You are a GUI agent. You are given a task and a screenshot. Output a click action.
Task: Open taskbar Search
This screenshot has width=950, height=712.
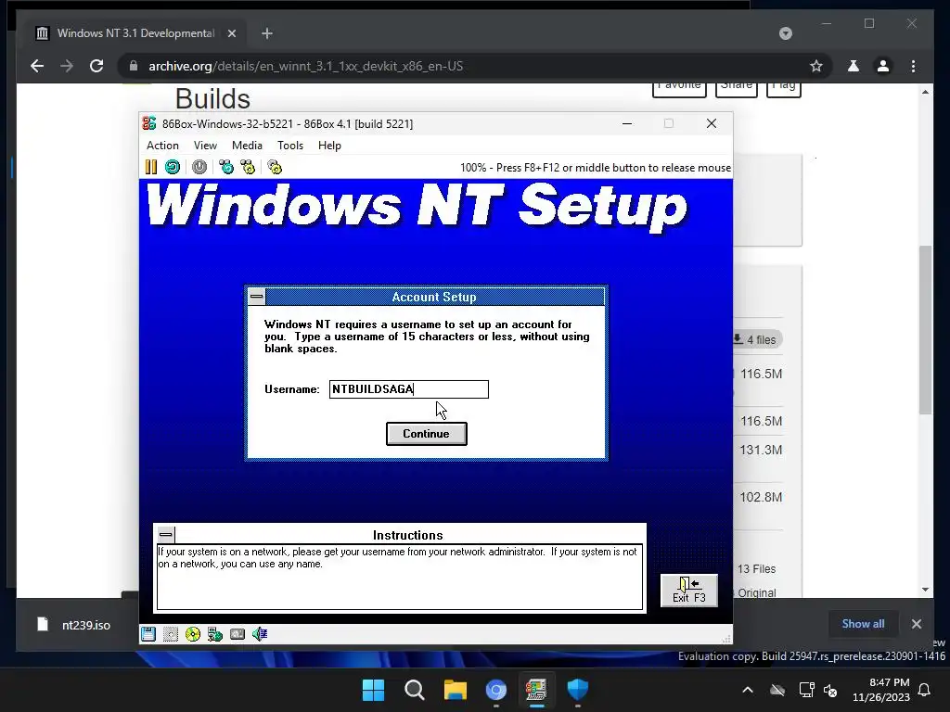[x=415, y=690]
